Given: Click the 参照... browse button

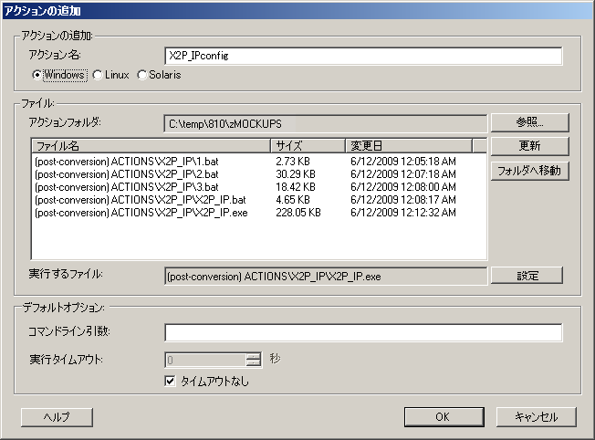Looking at the screenshot, I should [x=529, y=122].
